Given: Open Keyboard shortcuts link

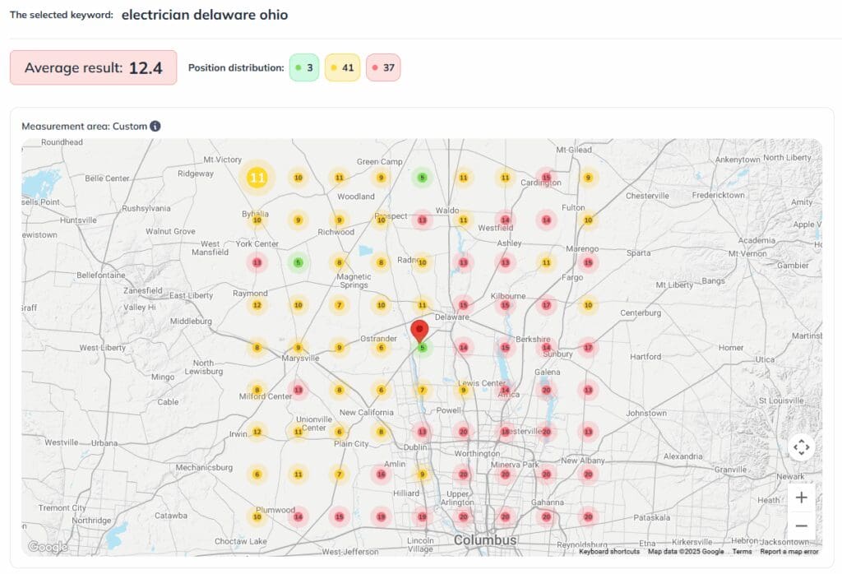Looking at the screenshot, I should tap(609, 552).
